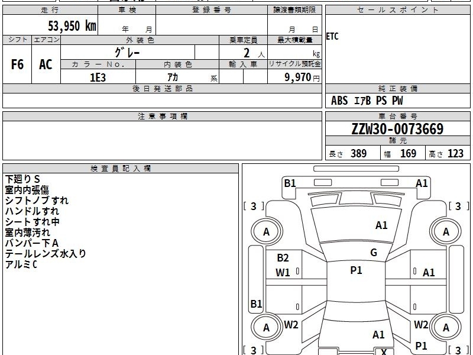Select the width value 169
The image size is (473, 355).
pyautogui.click(x=408, y=154)
